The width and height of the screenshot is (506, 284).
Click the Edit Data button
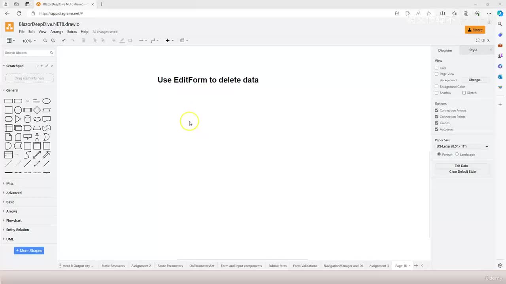[462, 166]
